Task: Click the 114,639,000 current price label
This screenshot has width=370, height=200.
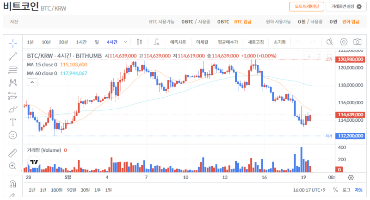Action: (x=350, y=114)
